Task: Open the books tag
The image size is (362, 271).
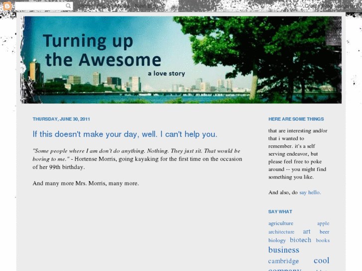Action: coord(323,240)
